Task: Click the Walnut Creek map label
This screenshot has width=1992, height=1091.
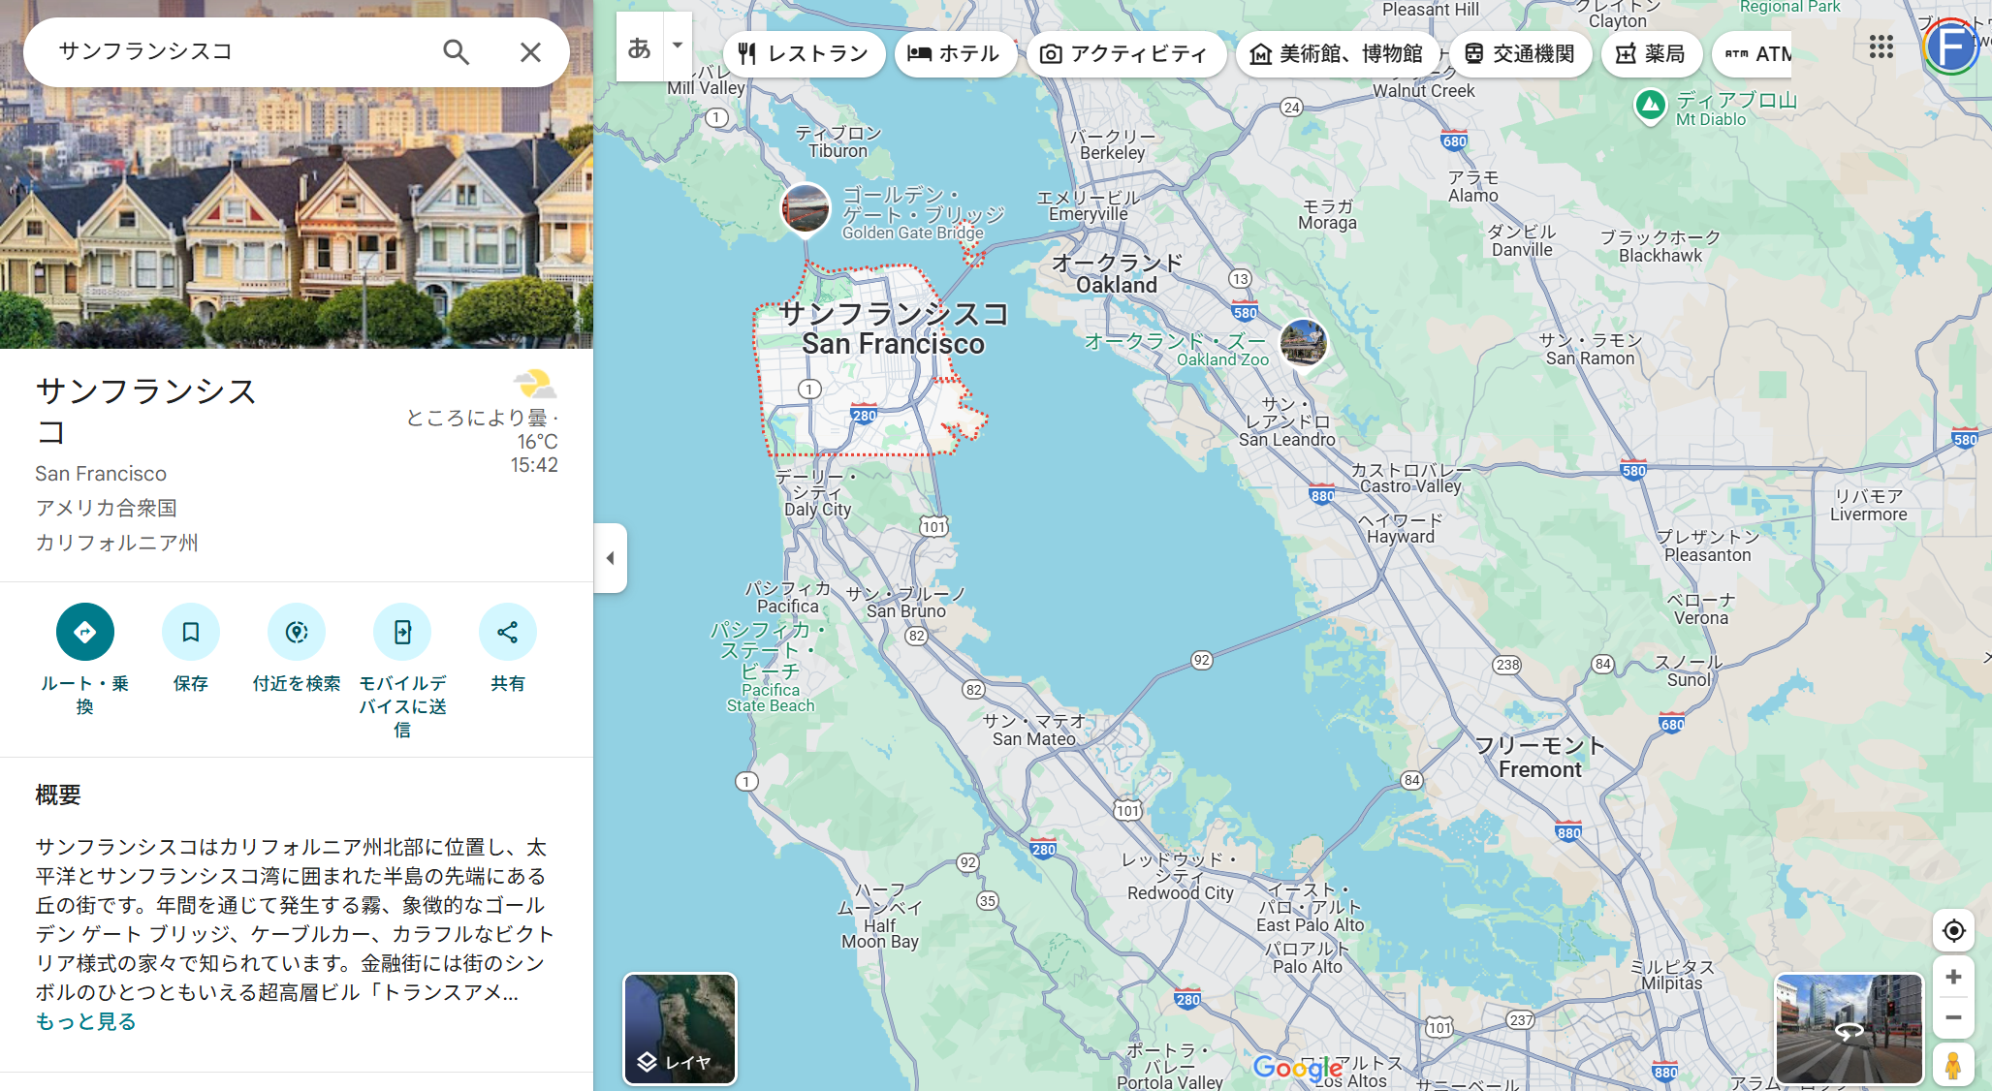Action: (1424, 90)
